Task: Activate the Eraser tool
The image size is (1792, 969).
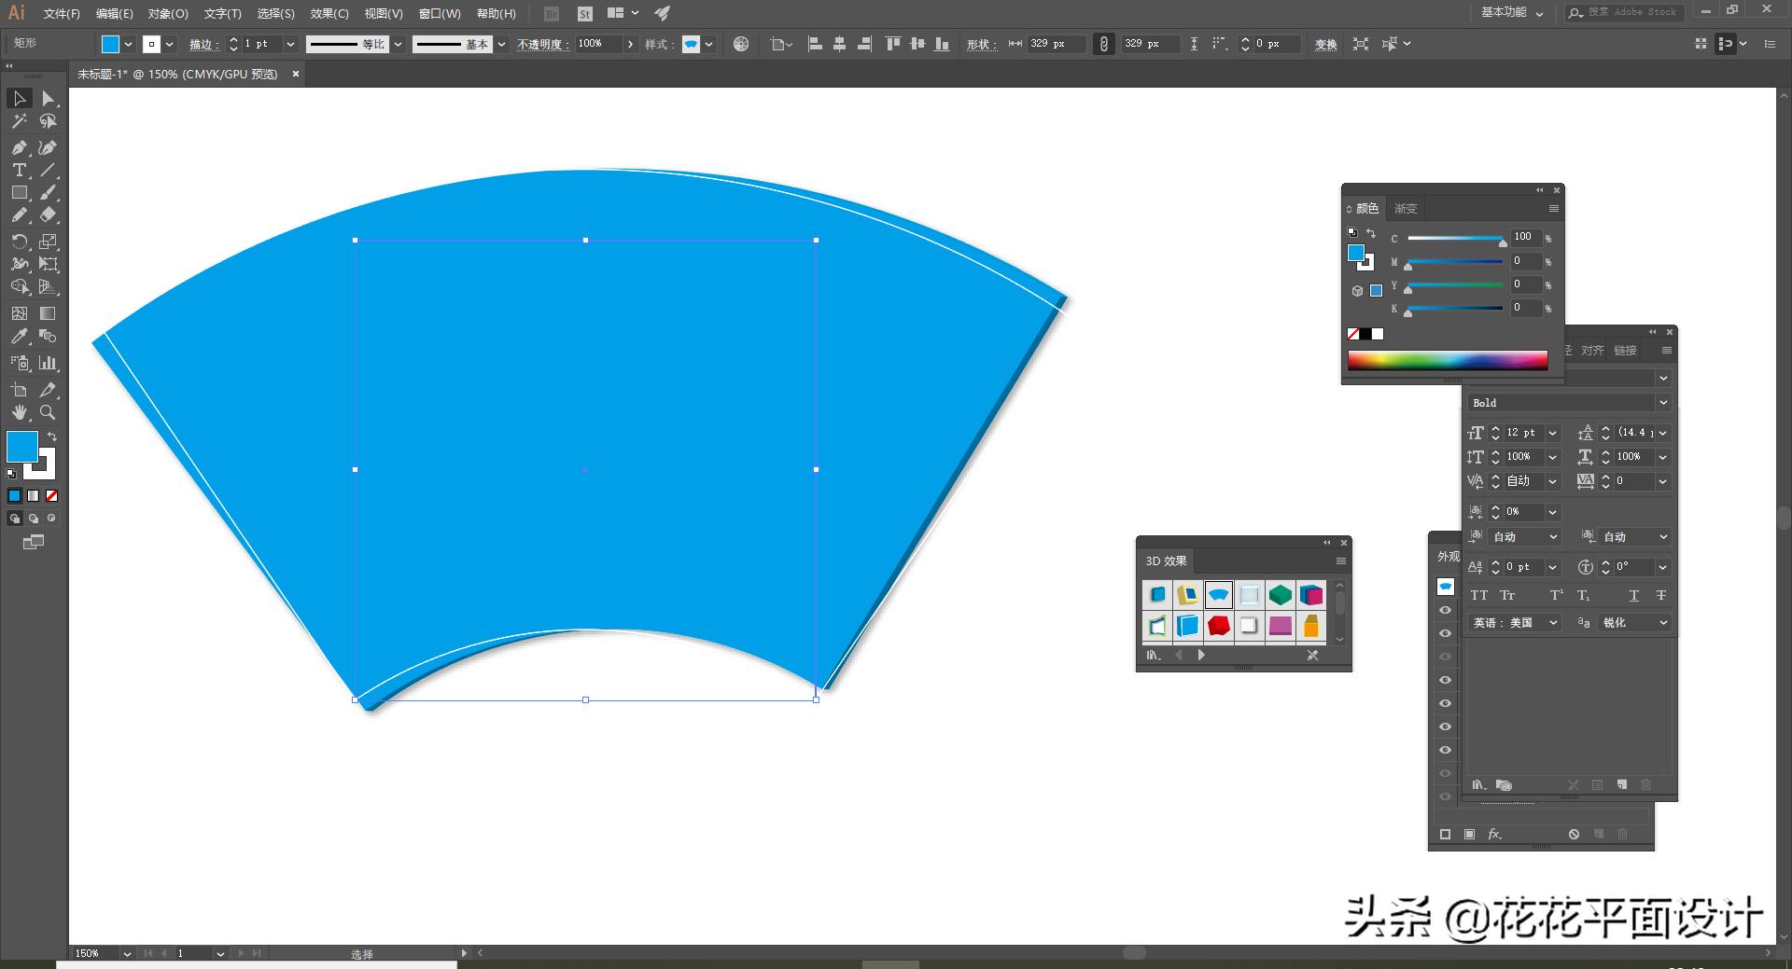Action: point(49,215)
